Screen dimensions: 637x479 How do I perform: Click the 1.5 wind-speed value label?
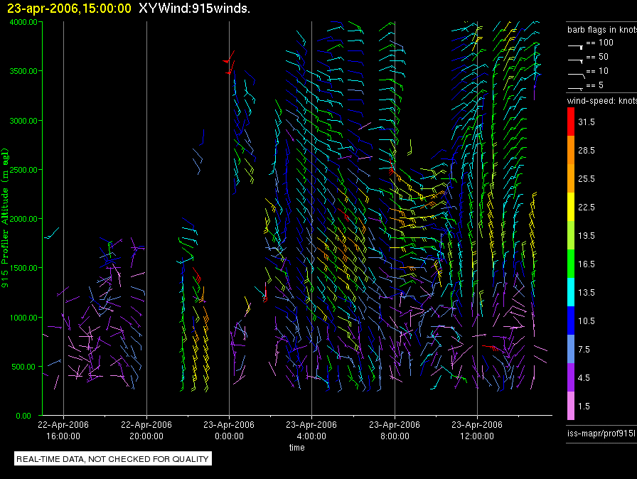tap(584, 406)
